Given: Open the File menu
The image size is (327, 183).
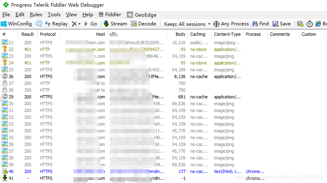Looking at the screenshot, I should (6, 15).
